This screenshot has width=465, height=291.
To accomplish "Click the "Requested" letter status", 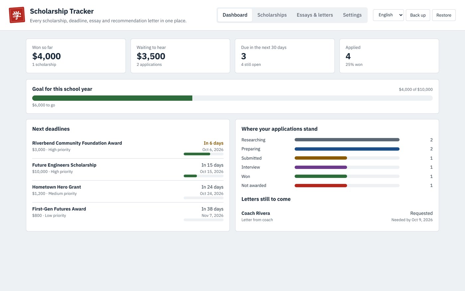I will point(421,213).
